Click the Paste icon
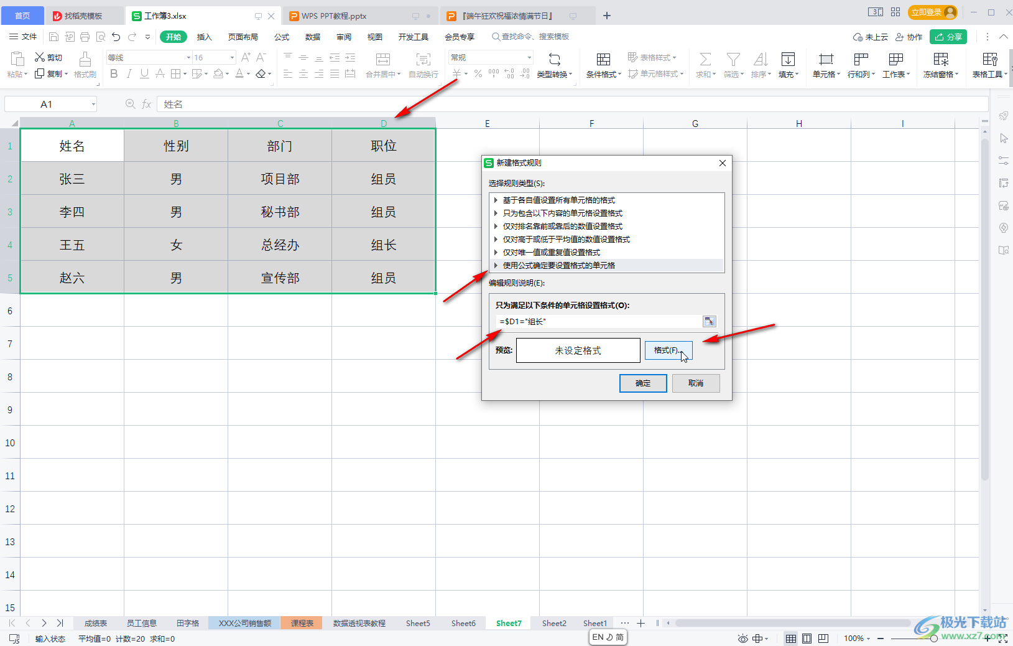 point(17,59)
